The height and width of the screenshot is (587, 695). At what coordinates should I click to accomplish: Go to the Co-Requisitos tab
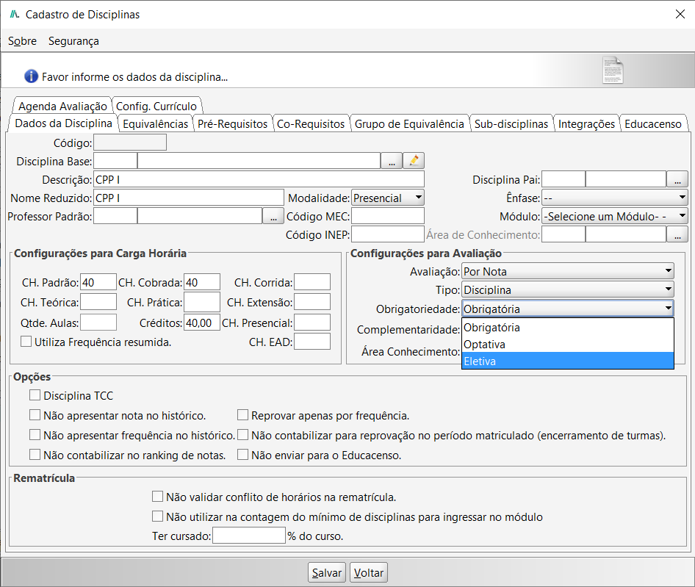tap(311, 123)
